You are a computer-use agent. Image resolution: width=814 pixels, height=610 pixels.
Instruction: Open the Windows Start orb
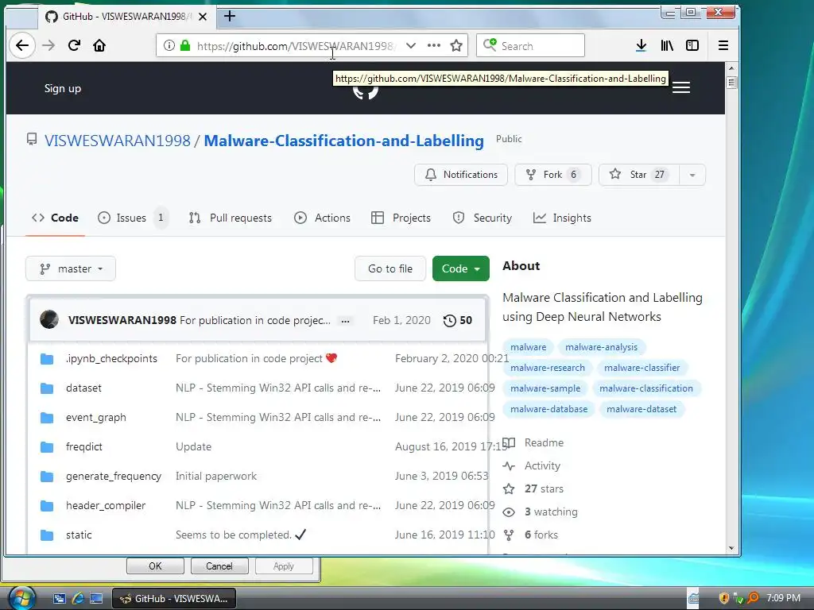coord(21,597)
